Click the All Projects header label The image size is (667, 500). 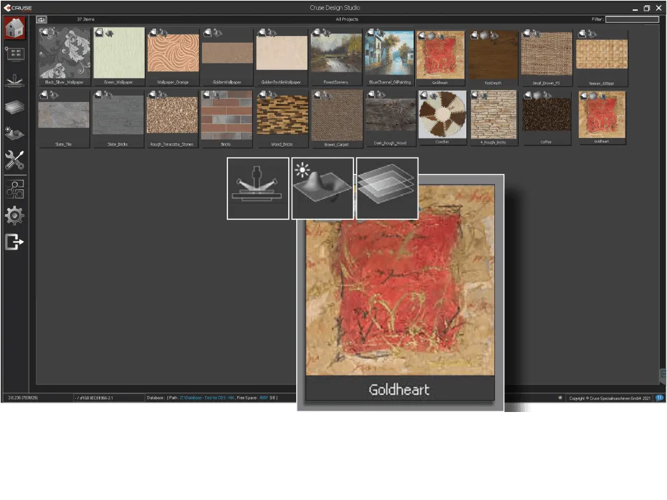point(347,19)
